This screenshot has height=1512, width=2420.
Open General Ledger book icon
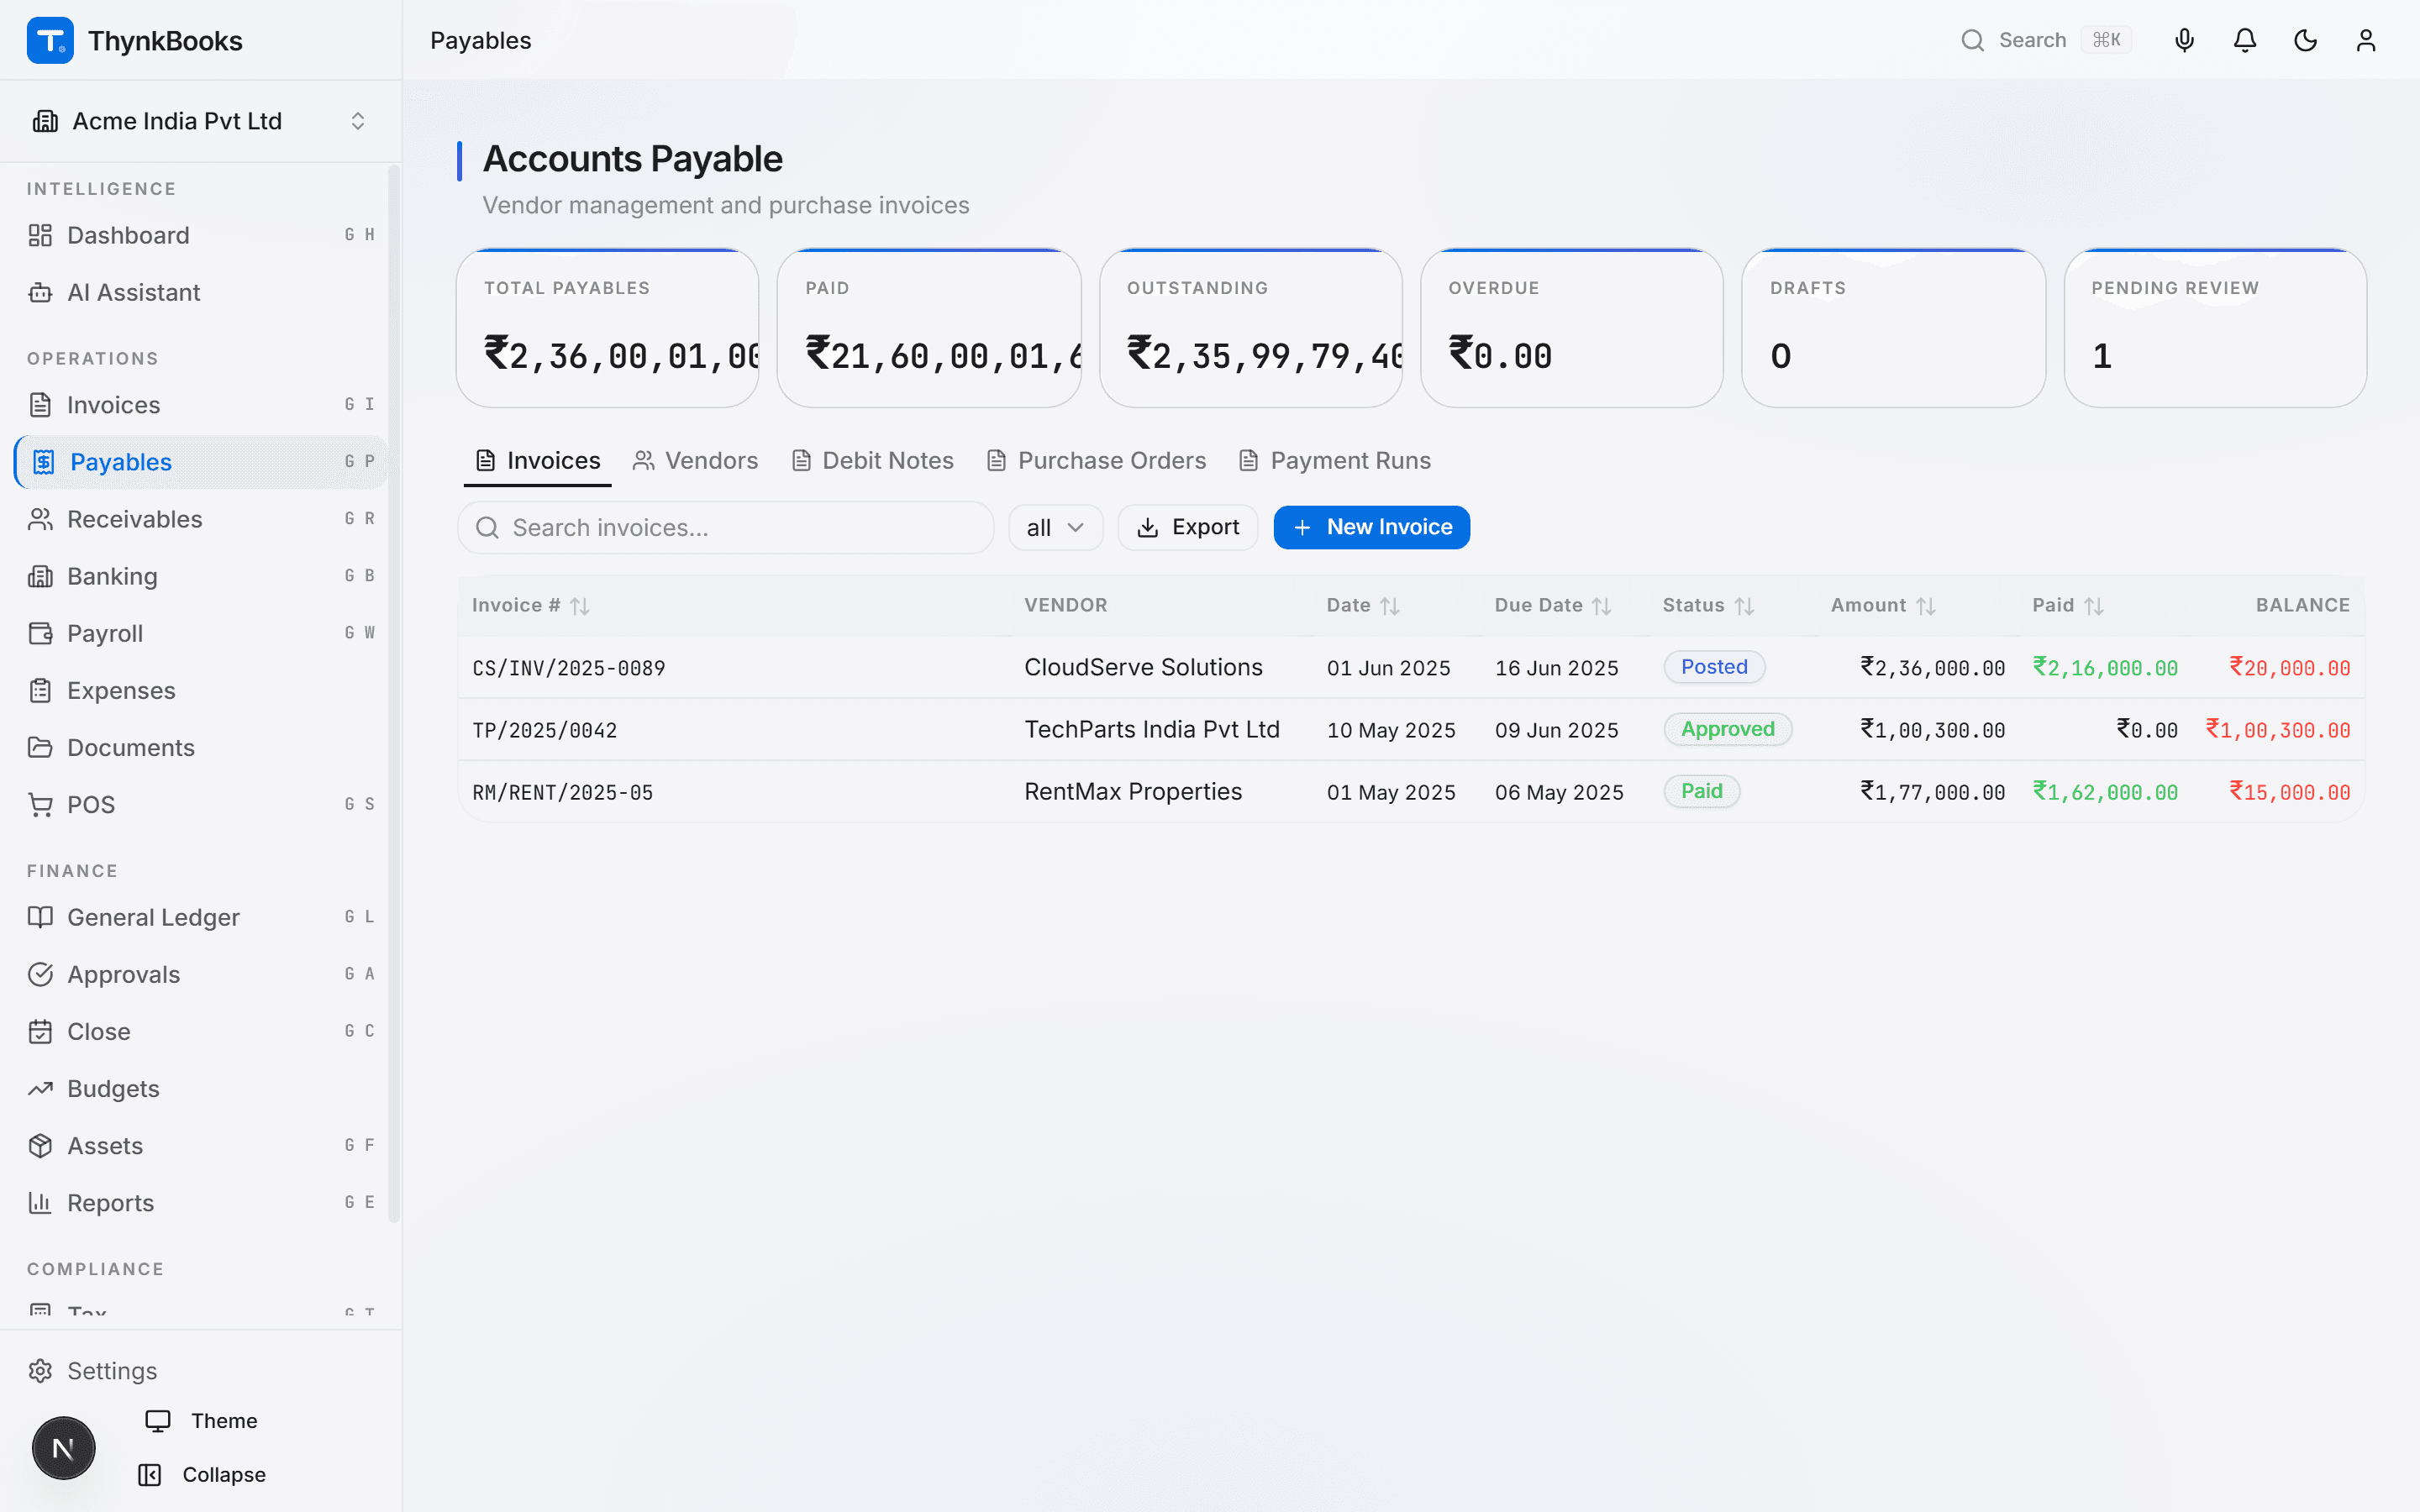pyautogui.click(x=40, y=917)
